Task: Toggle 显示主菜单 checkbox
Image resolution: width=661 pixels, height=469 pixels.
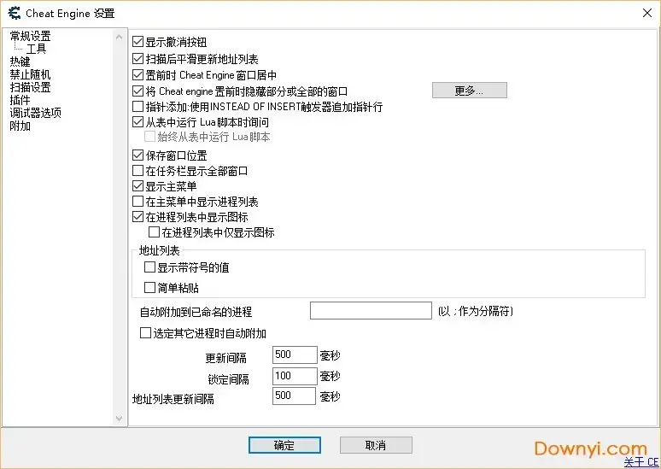Action: point(137,186)
